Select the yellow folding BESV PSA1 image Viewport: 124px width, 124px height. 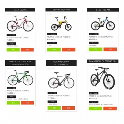(61, 23)
